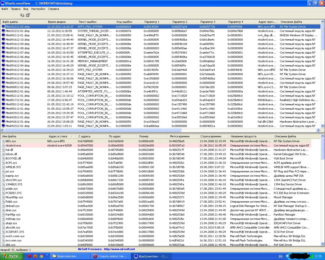Open the Properties toolbar icon

tap(28, 15)
